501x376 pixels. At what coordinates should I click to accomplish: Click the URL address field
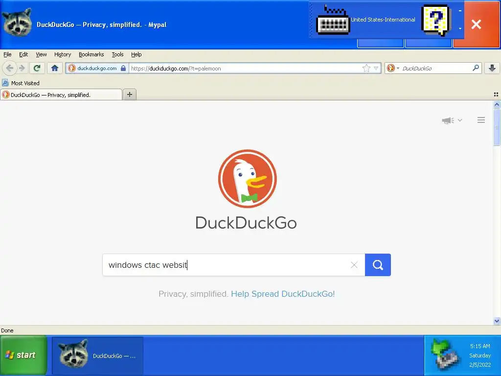tap(245, 69)
